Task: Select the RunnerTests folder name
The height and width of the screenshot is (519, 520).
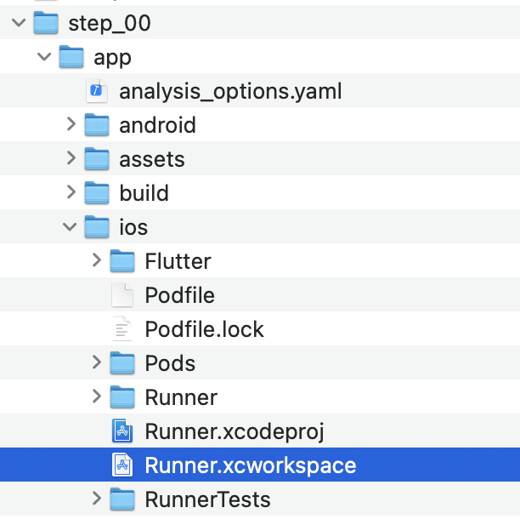Action: 207,499
